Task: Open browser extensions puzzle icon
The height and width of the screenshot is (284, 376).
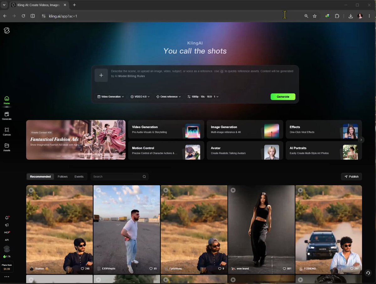Action: pyautogui.click(x=337, y=16)
